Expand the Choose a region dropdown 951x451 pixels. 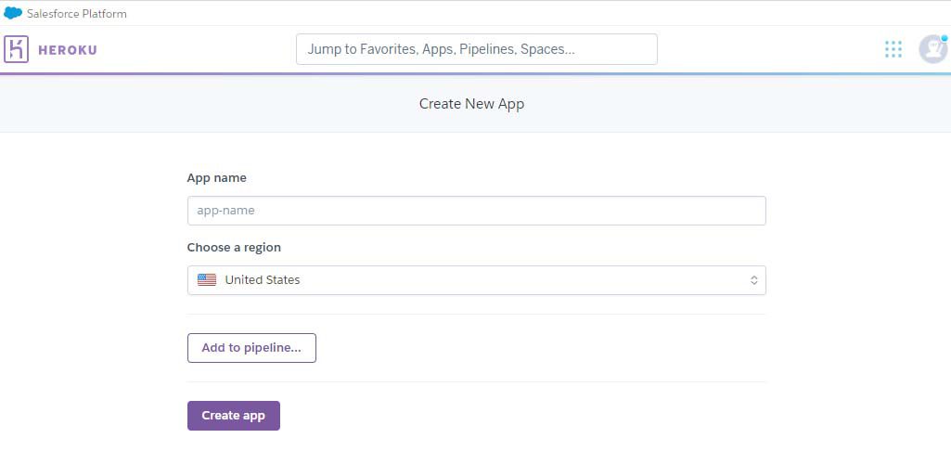pos(476,280)
